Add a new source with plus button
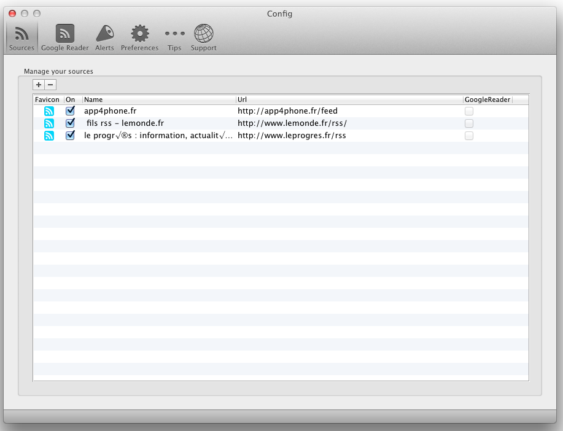 pyautogui.click(x=39, y=85)
